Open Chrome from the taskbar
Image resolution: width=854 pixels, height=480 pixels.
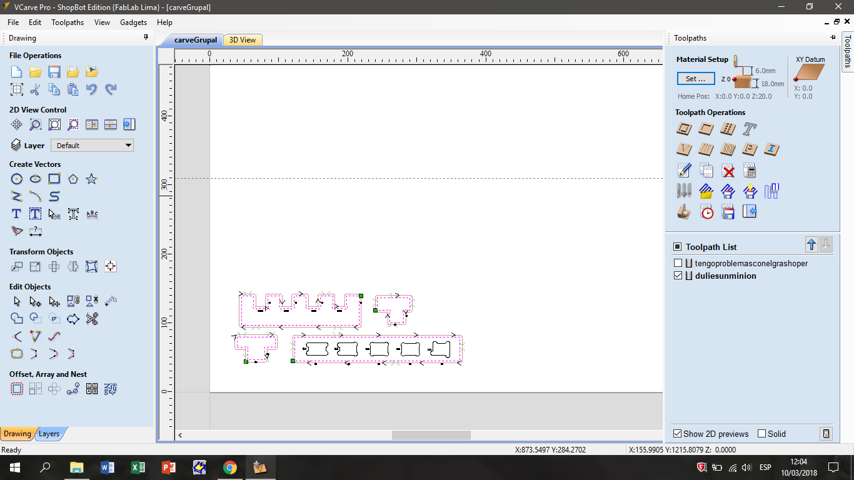click(229, 467)
